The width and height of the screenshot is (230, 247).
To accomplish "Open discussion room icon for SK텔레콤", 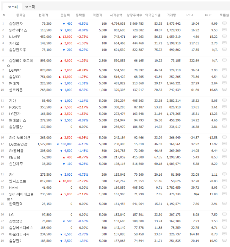I will [x=224, y=150].
